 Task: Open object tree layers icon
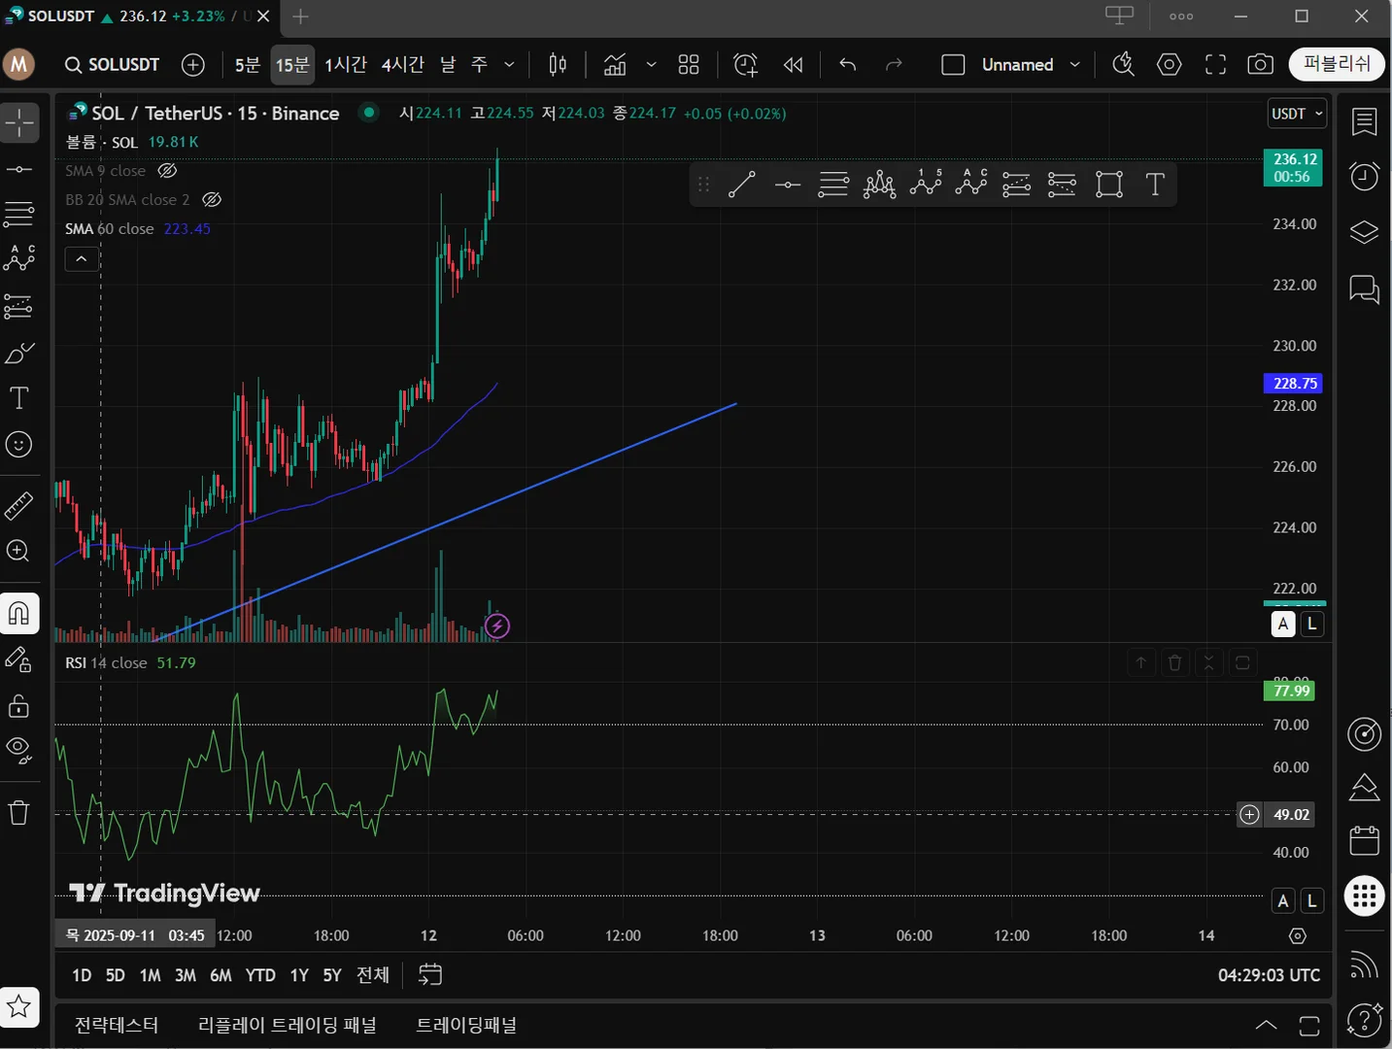point(1365,233)
